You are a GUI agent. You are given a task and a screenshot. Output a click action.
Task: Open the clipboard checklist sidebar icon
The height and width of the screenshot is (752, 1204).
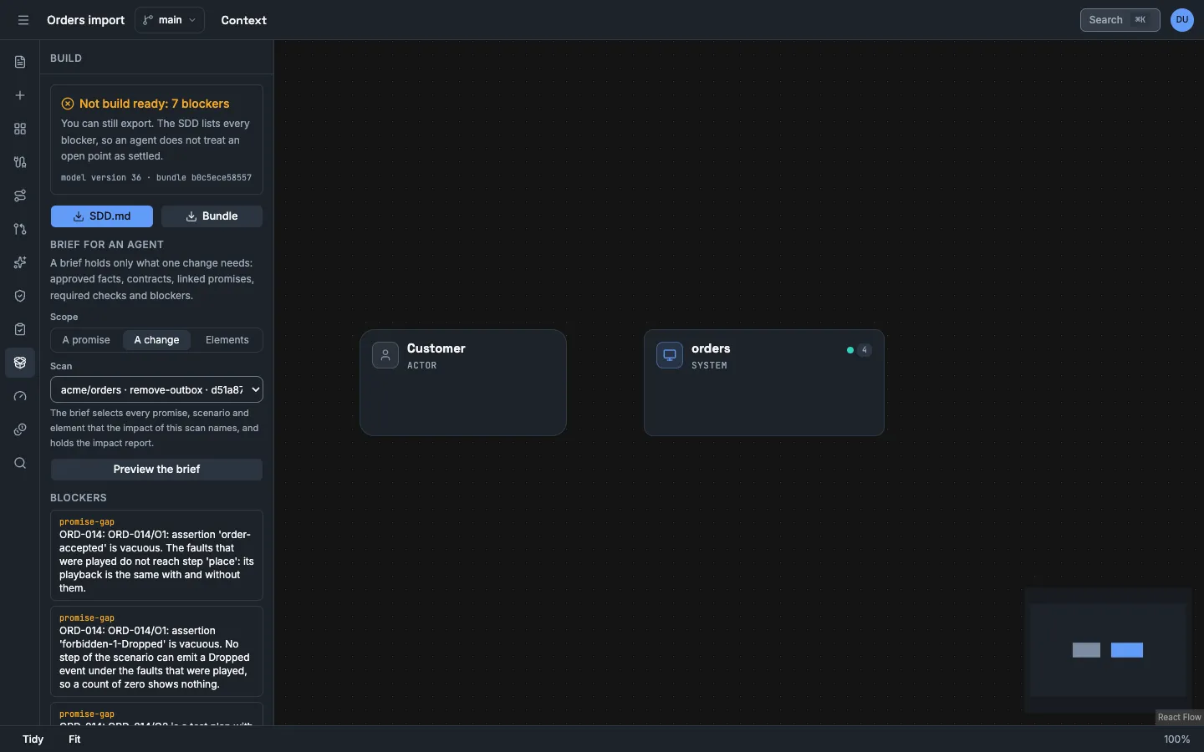pos(20,329)
